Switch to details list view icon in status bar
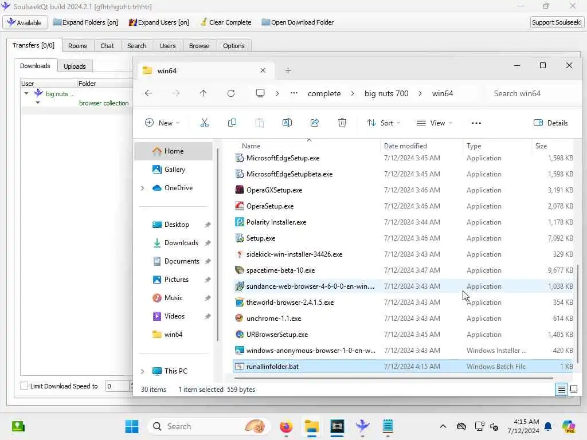Screen dimensions: 587x440 point(561,390)
